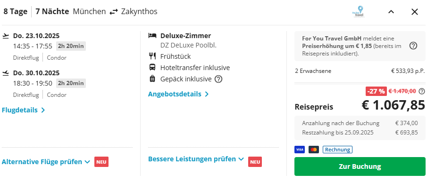Screen dimensions: 427x182
Task: Open help icon next to Gepäck inklusive
Action: click(x=218, y=79)
